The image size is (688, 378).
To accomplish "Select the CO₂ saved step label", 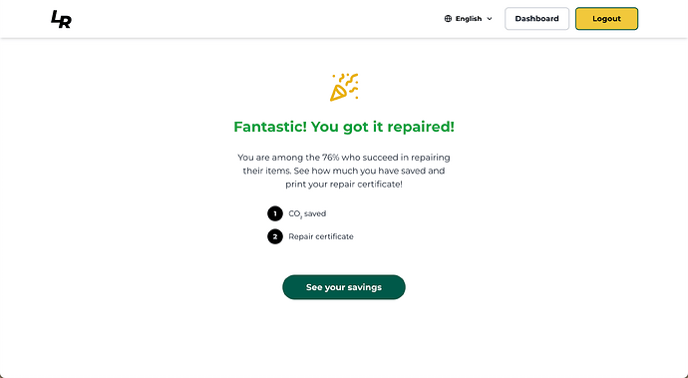I will pos(307,213).
